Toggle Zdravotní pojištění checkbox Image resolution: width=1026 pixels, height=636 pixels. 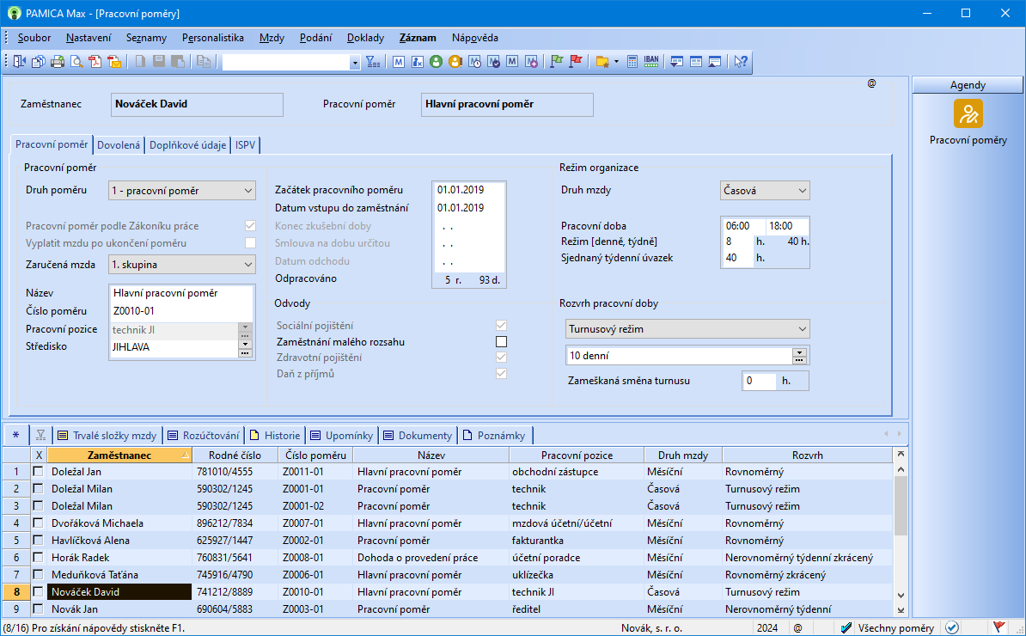(501, 358)
